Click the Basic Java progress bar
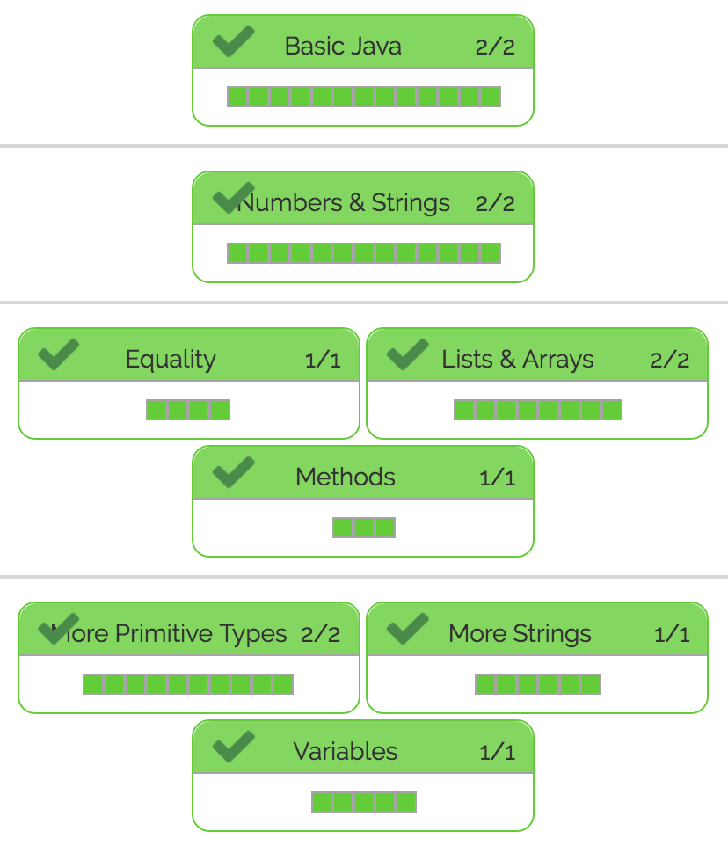 (x=363, y=97)
